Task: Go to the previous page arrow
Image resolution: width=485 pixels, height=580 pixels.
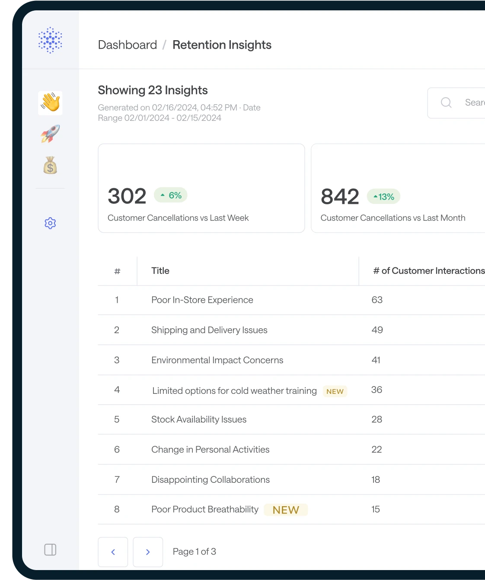Action: 113,552
